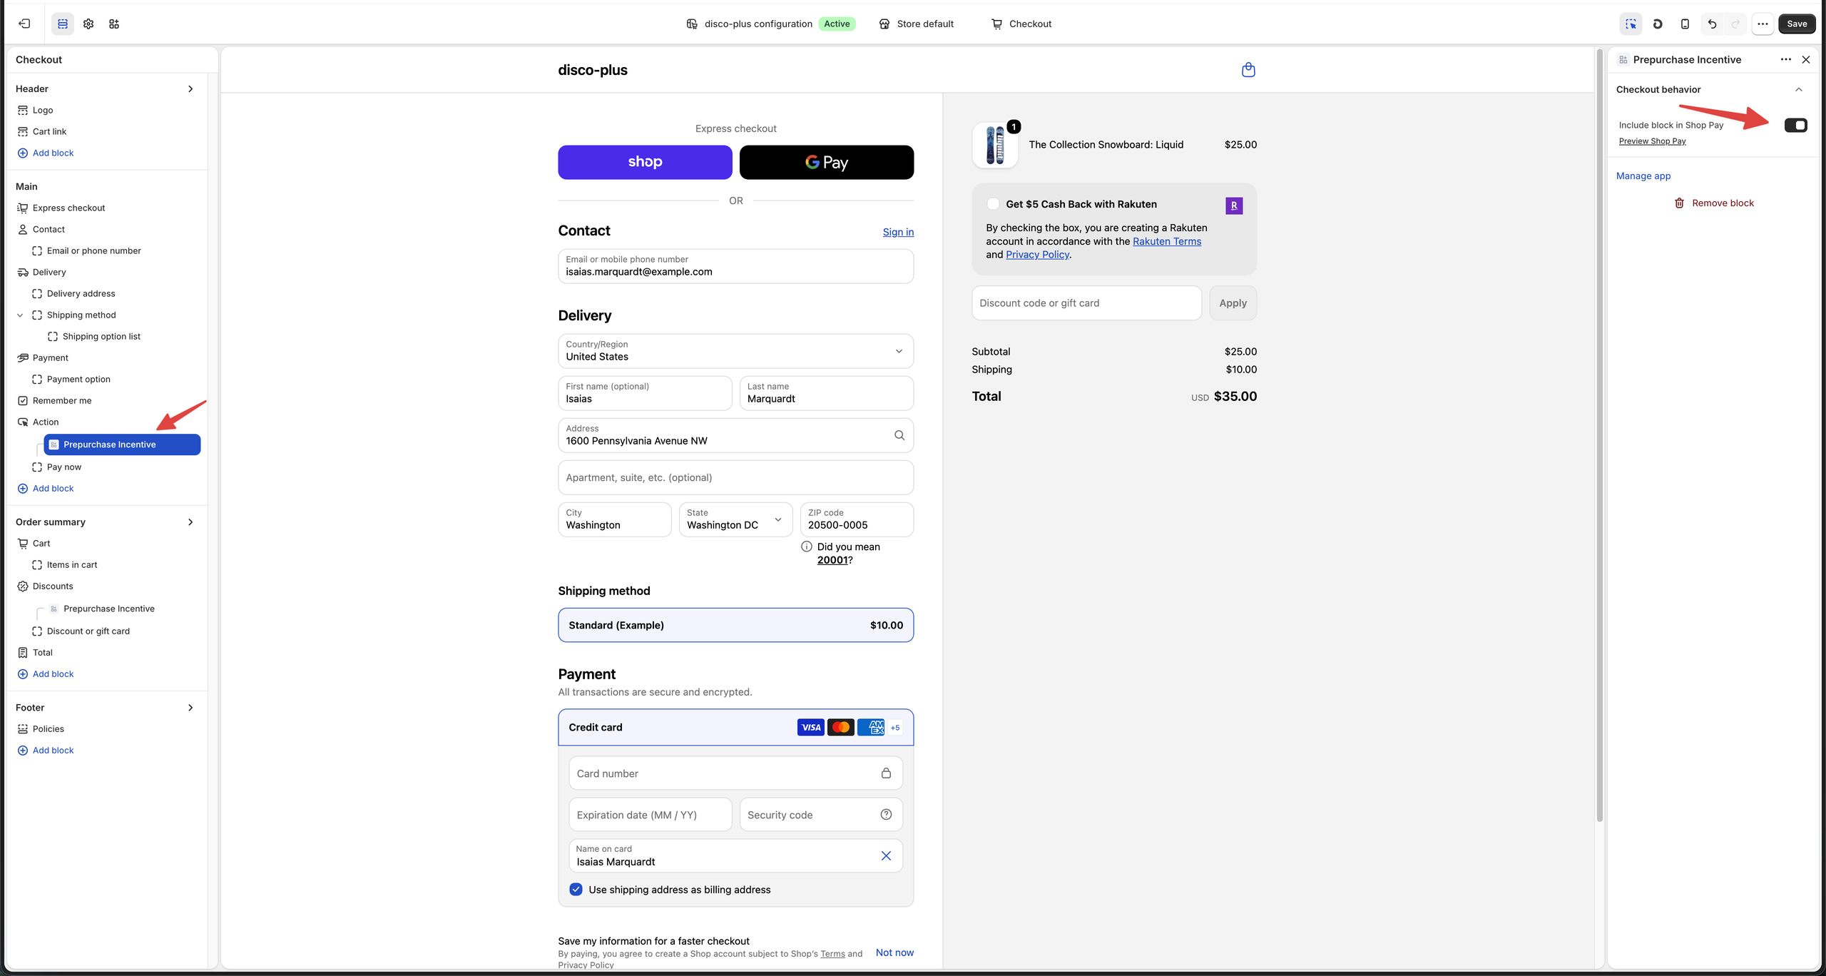The height and width of the screenshot is (976, 1826).
Task: Open the Preview Shop Pay link
Action: pyautogui.click(x=1652, y=141)
